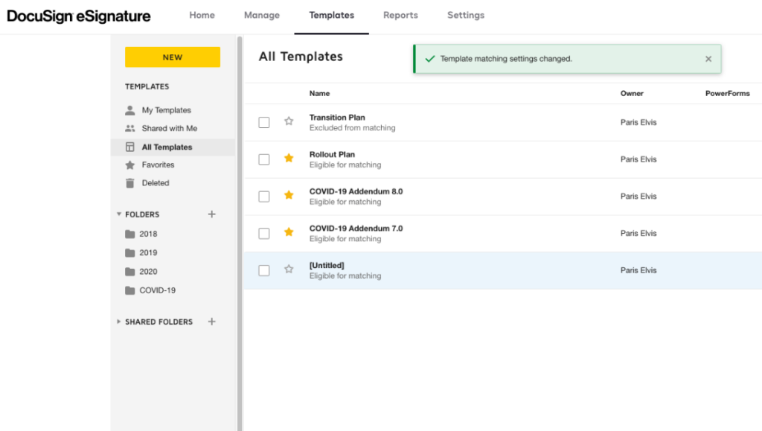Click 'Eligible for matching' under [Untitled]
Viewport: 762px width, 431px height.
(x=345, y=275)
